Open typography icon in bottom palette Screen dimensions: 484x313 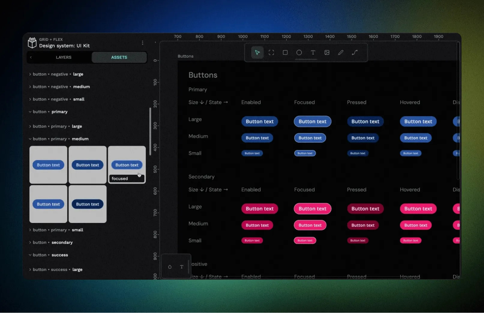pos(182,267)
